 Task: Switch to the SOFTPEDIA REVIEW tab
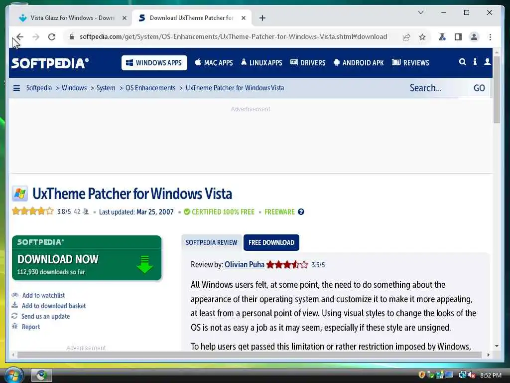tap(211, 243)
